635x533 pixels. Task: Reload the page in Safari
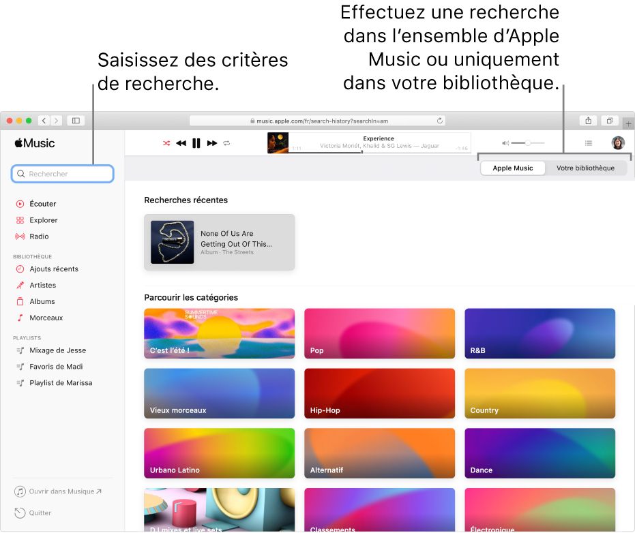click(x=440, y=121)
